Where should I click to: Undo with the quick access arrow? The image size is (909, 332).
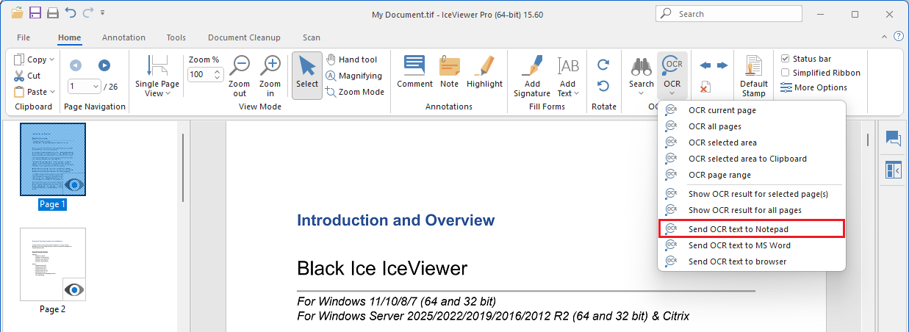(x=71, y=13)
